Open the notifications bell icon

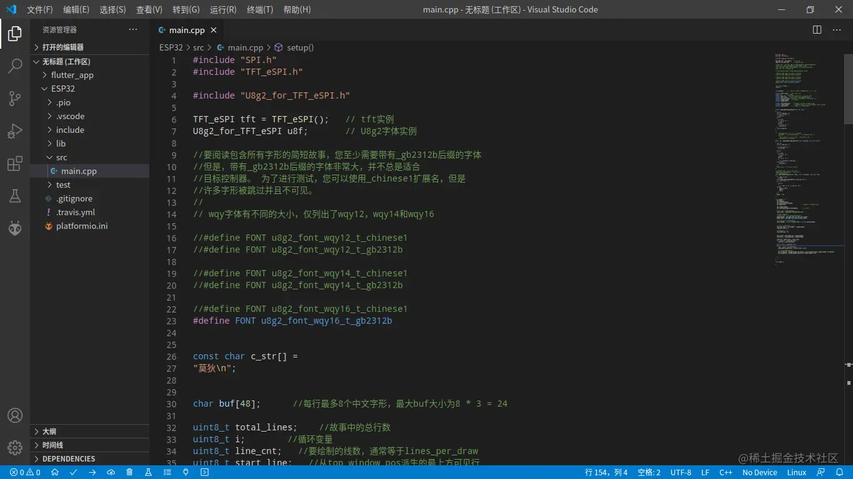coord(840,473)
